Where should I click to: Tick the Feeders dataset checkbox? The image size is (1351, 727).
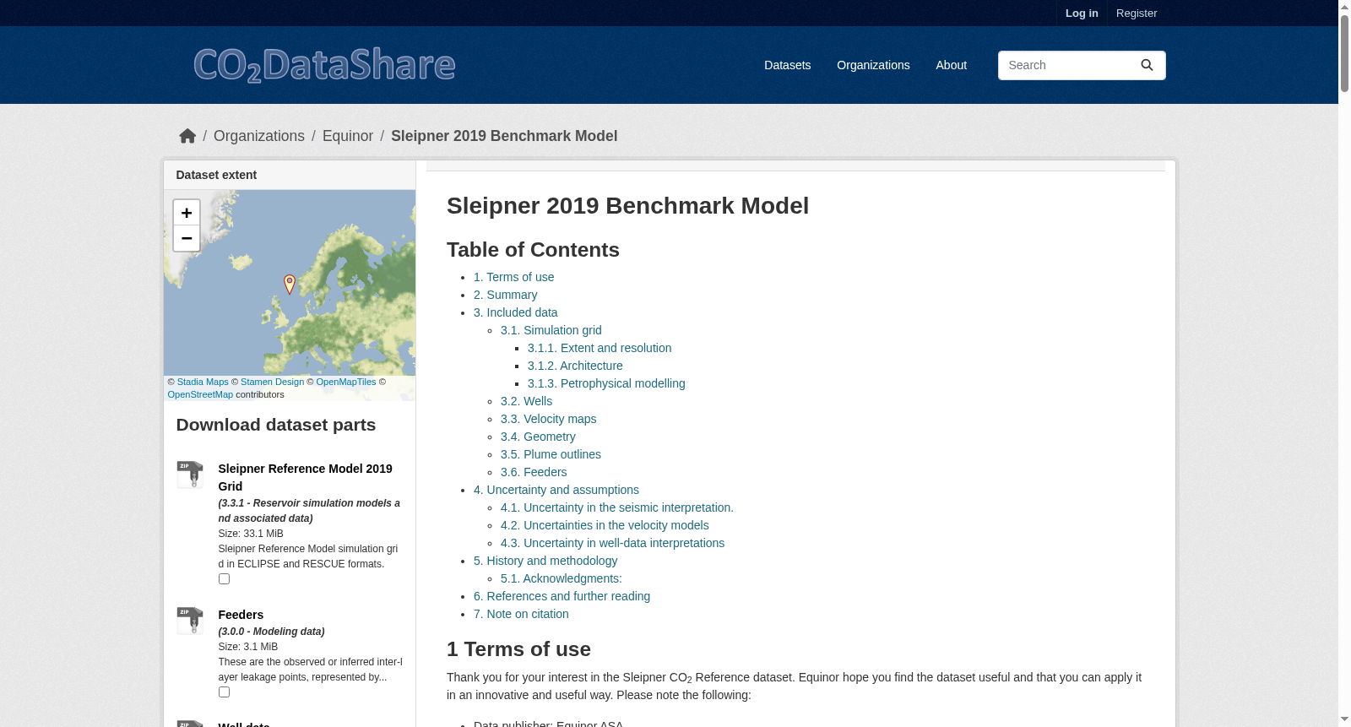224,692
